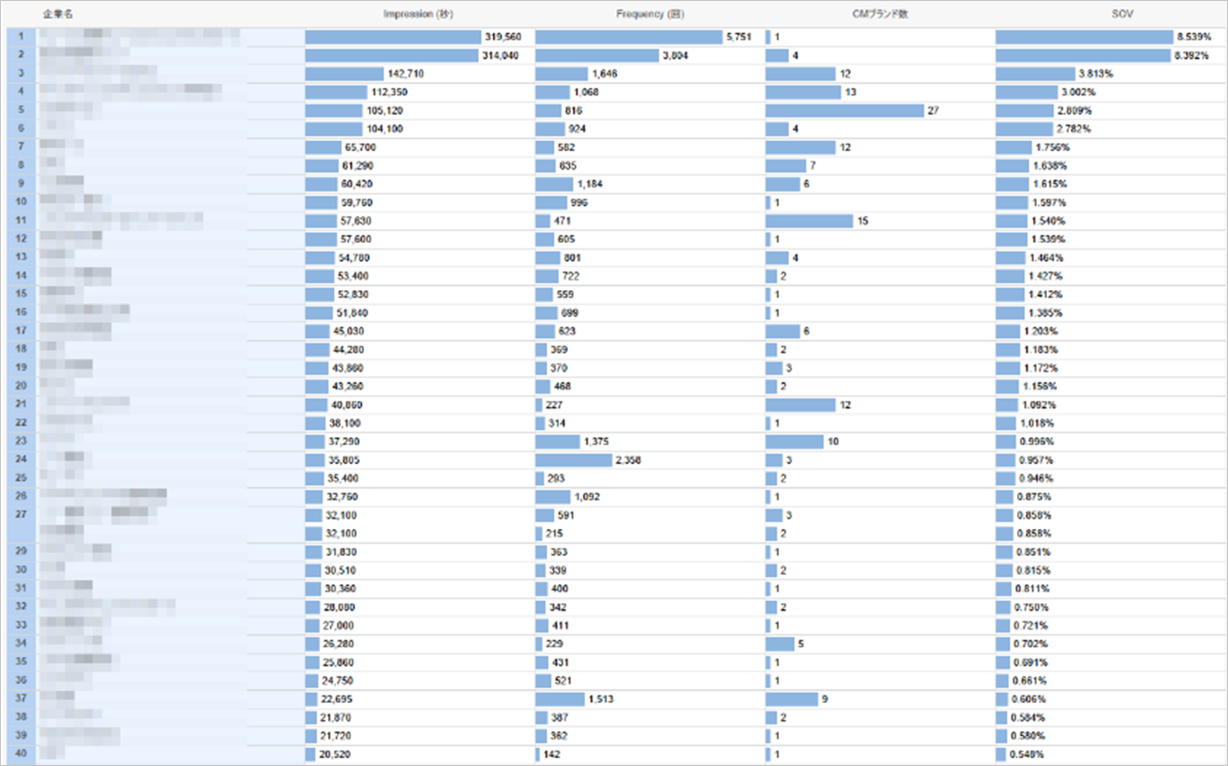The image size is (1228, 766).
Task: Click the Frequency bar showing 1,513
Action: [559, 699]
